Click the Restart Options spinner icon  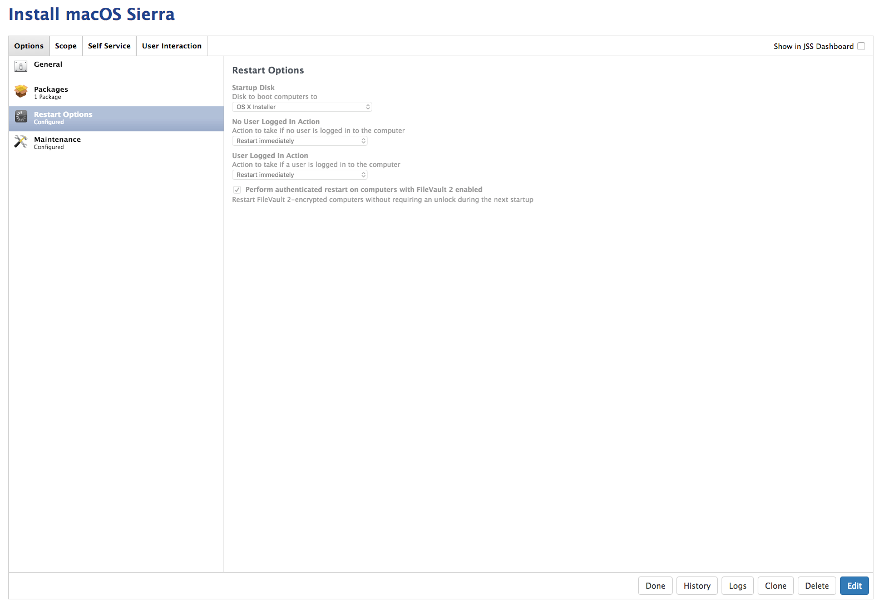[21, 116]
